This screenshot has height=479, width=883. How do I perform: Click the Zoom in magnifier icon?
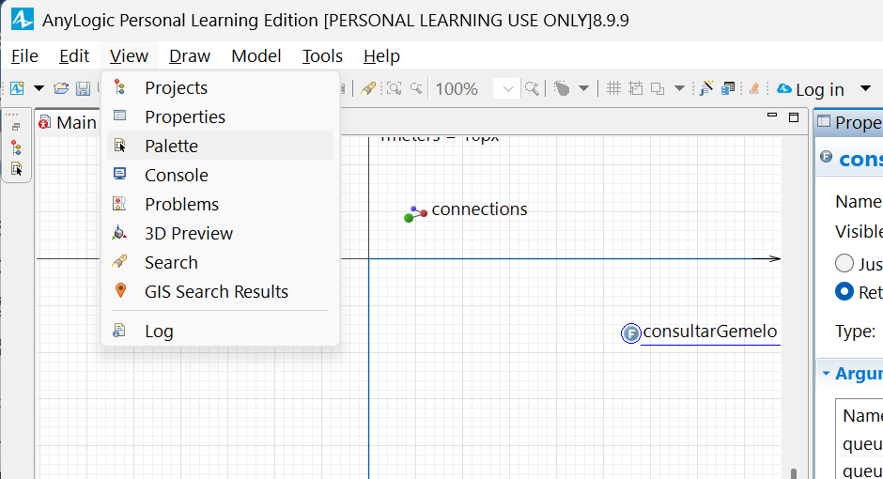pos(532,88)
